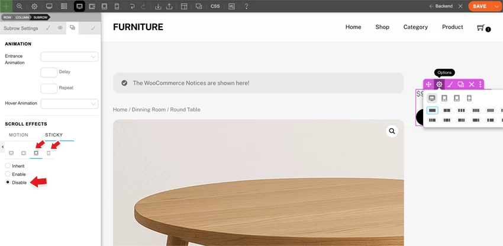The height and width of the screenshot is (246, 503).
Task: Focus the animation Delay field
Action: 49,72
